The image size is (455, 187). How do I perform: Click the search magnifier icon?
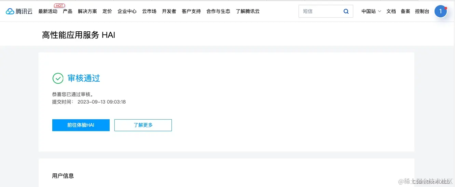[346, 11]
